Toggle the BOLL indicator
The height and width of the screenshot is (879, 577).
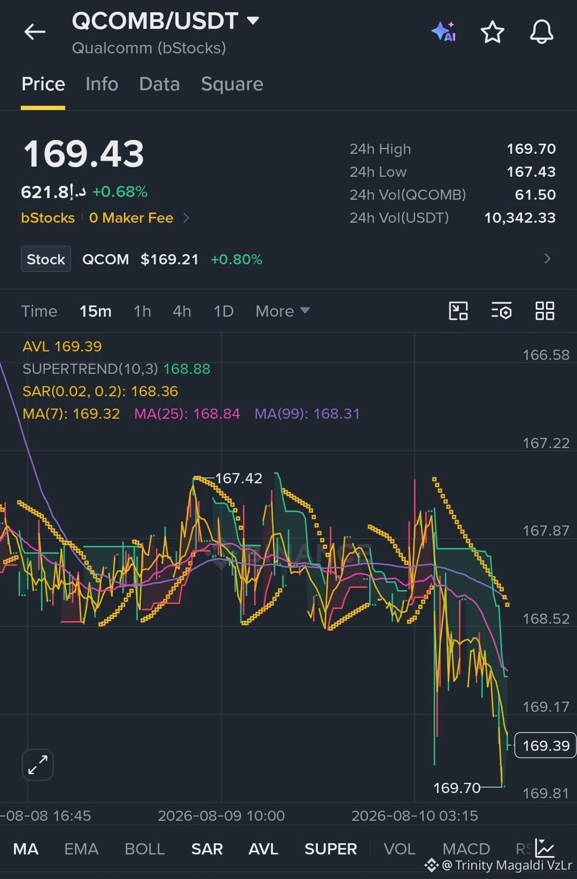pos(144,849)
